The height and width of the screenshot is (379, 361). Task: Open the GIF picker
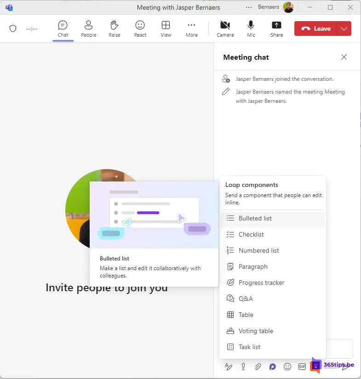tap(302, 367)
